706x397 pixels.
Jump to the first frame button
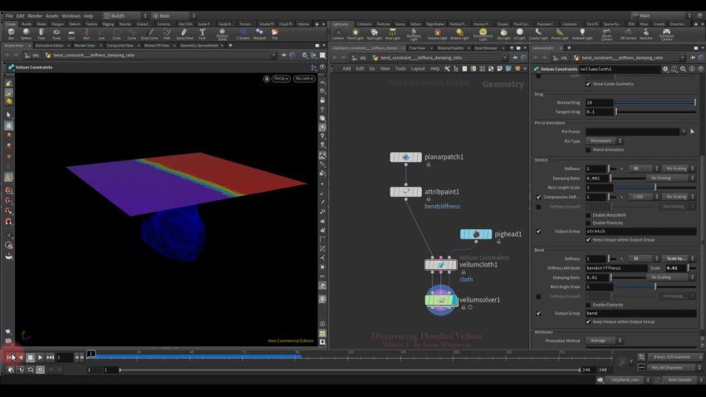coord(9,357)
